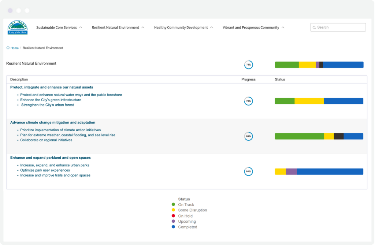
Task: Open 'Strengthen the City's urban forest' item
Action: (x=47, y=105)
